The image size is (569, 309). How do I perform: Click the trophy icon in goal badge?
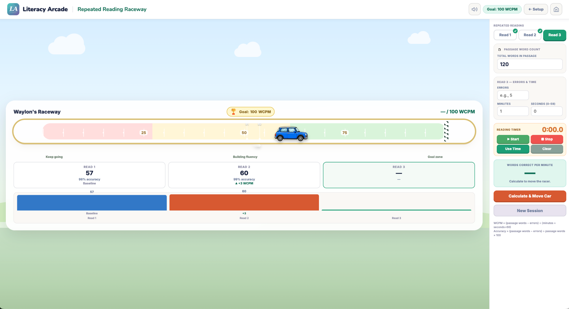(233, 112)
